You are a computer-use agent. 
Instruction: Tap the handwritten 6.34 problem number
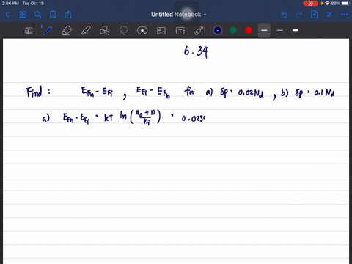pyautogui.click(x=196, y=51)
